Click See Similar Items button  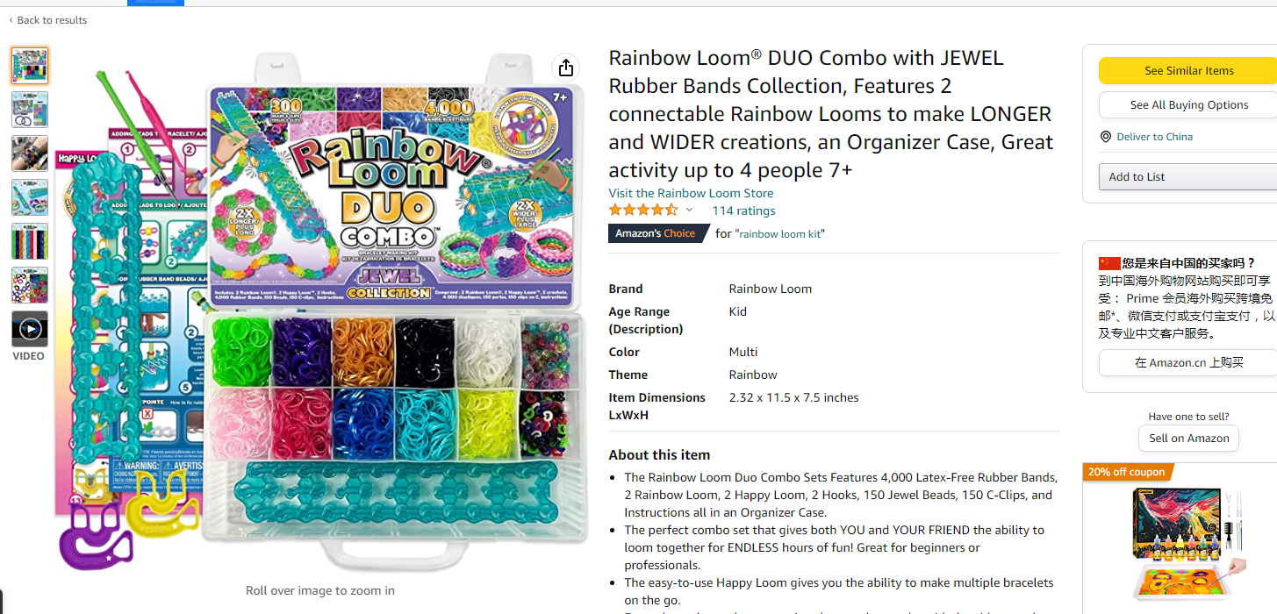[1188, 71]
